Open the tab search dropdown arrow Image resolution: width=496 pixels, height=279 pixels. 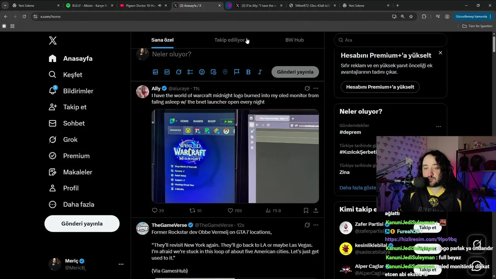pos(5,5)
